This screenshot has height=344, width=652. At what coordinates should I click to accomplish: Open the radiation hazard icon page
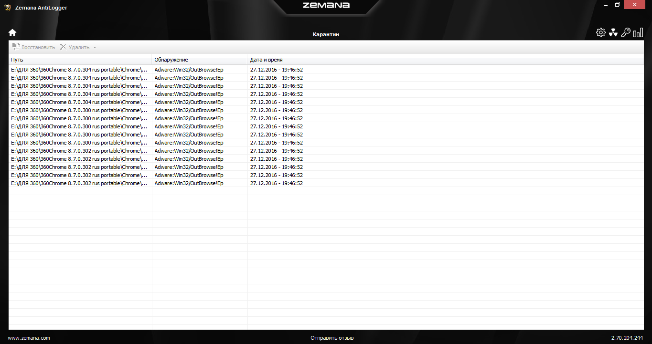coord(613,32)
